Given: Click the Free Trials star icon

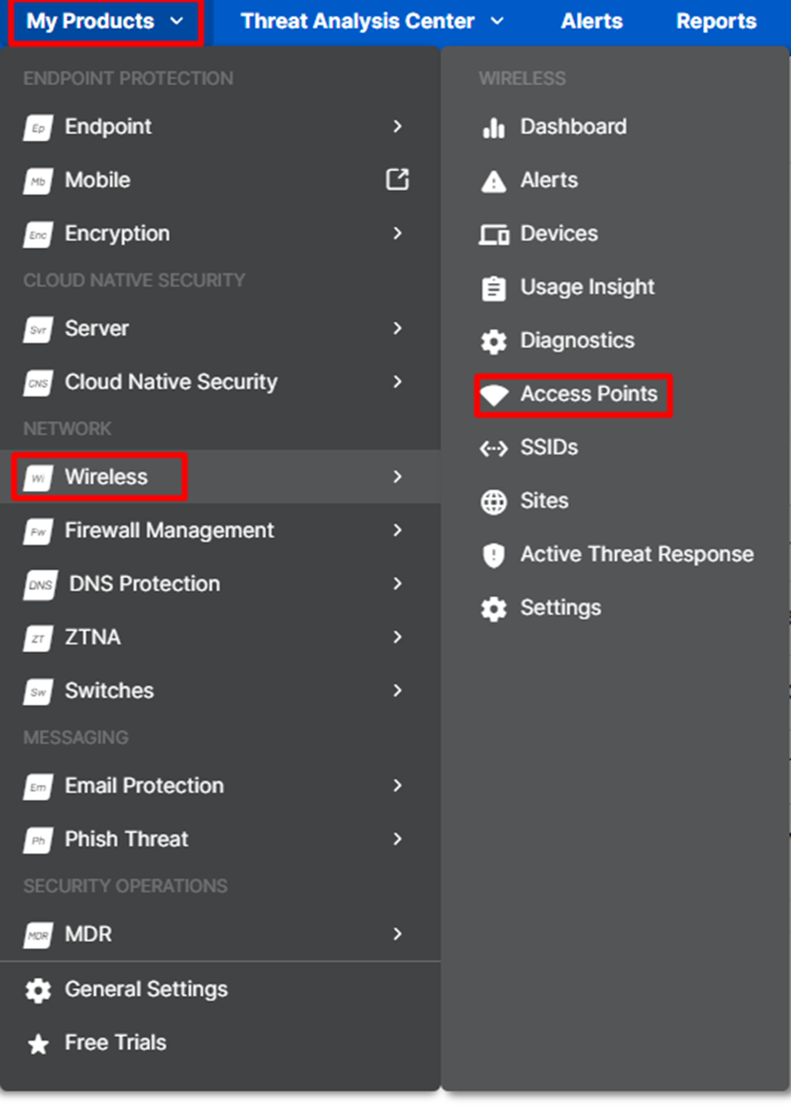Looking at the screenshot, I should coord(38,1042).
